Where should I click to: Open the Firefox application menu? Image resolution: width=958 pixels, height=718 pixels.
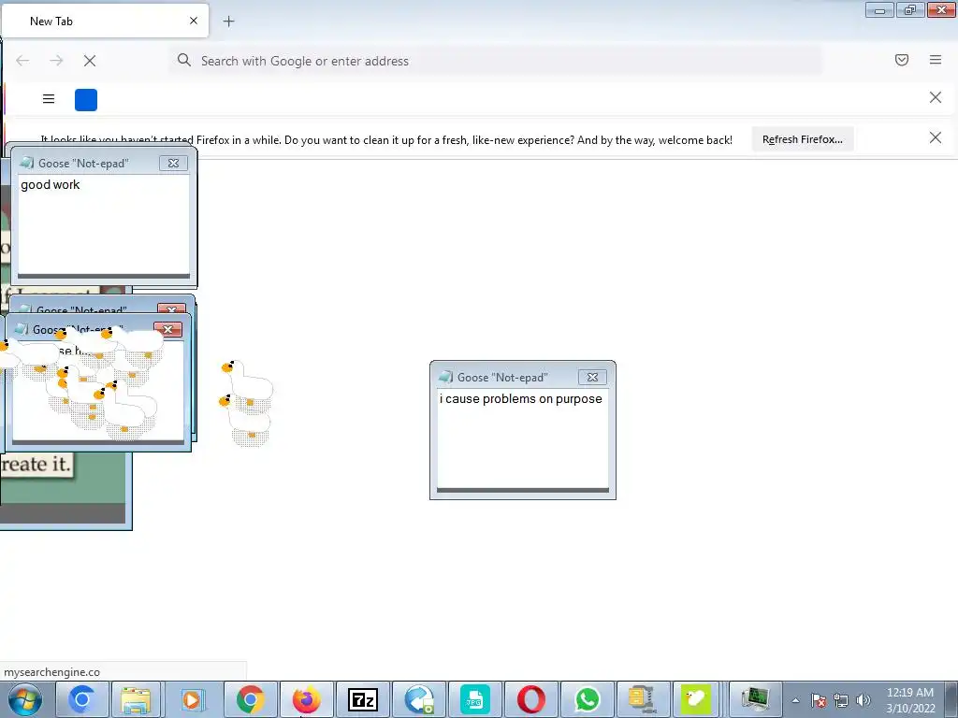[x=936, y=60]
